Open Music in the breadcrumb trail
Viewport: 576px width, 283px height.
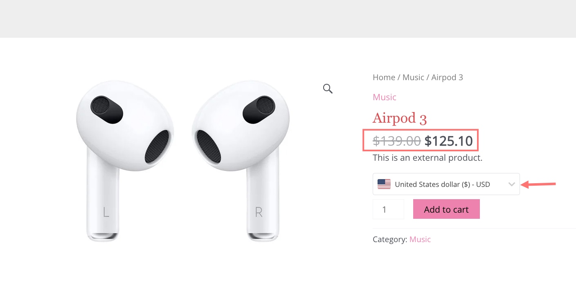point(413,77)
